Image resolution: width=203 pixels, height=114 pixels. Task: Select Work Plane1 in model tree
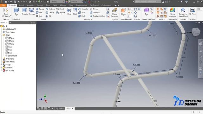coord(9,62)
